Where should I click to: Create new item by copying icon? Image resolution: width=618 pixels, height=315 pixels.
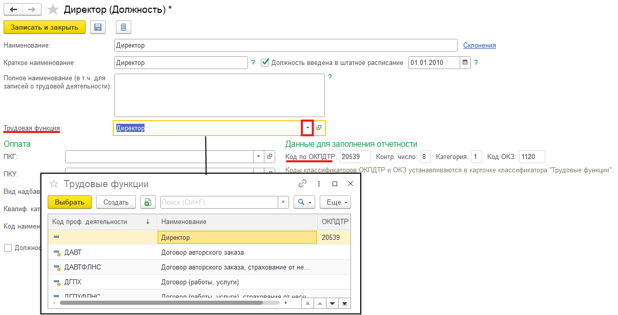click(148, 202)
